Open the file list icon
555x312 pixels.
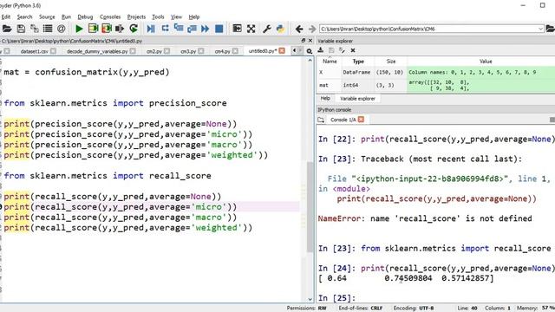48,29
